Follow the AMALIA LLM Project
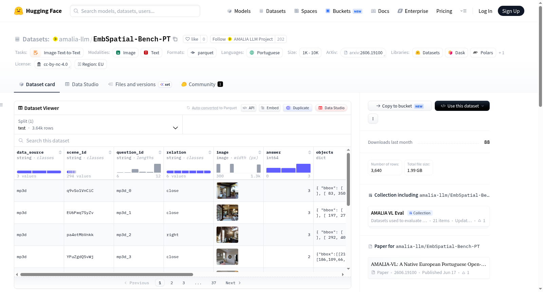543x292 pixels. [x=243, y=39]
